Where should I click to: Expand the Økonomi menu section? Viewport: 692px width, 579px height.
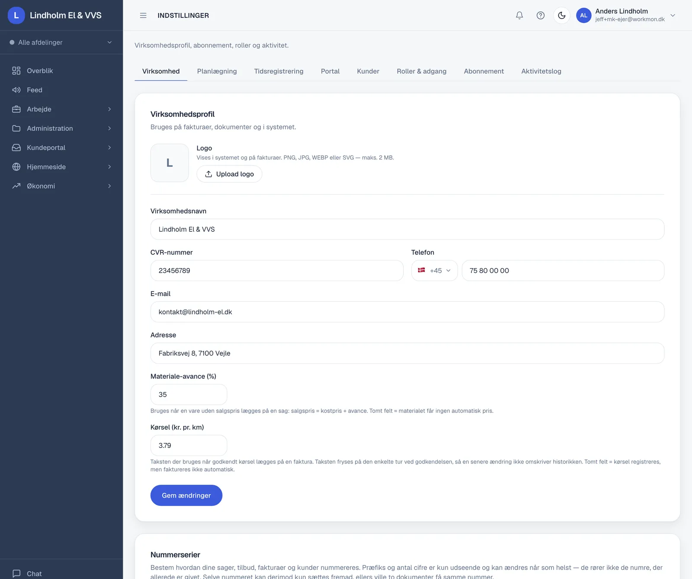pyautogui.click(x=61, y=186)
